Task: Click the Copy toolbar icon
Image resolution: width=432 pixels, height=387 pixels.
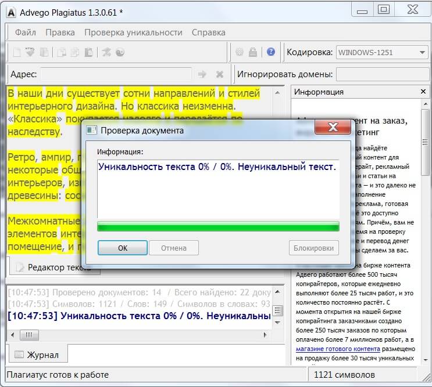Action: tap(75, 52)
